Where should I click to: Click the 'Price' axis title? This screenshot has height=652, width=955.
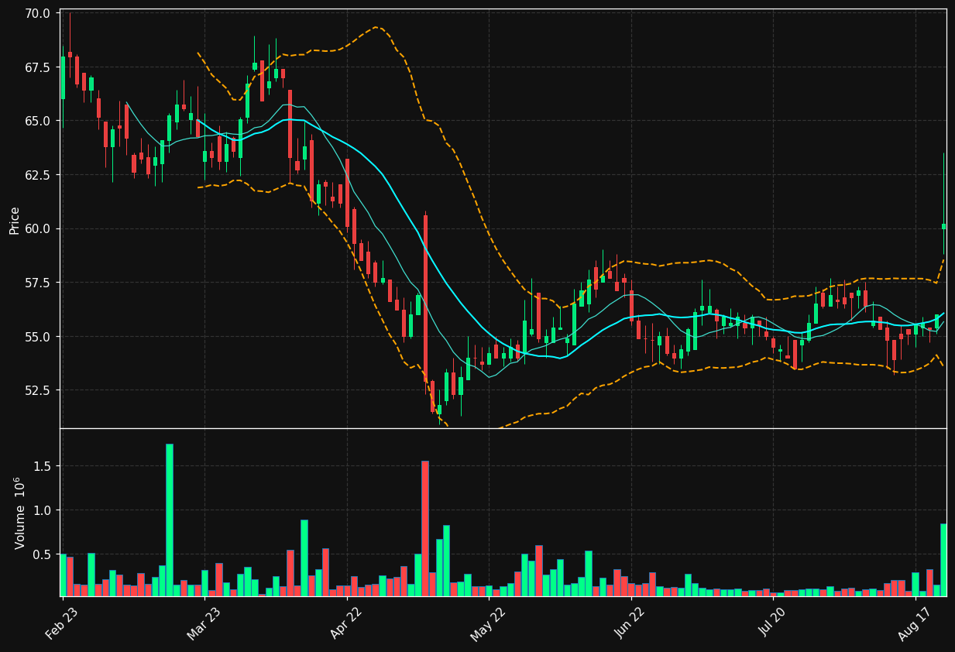tap(15, 220)
